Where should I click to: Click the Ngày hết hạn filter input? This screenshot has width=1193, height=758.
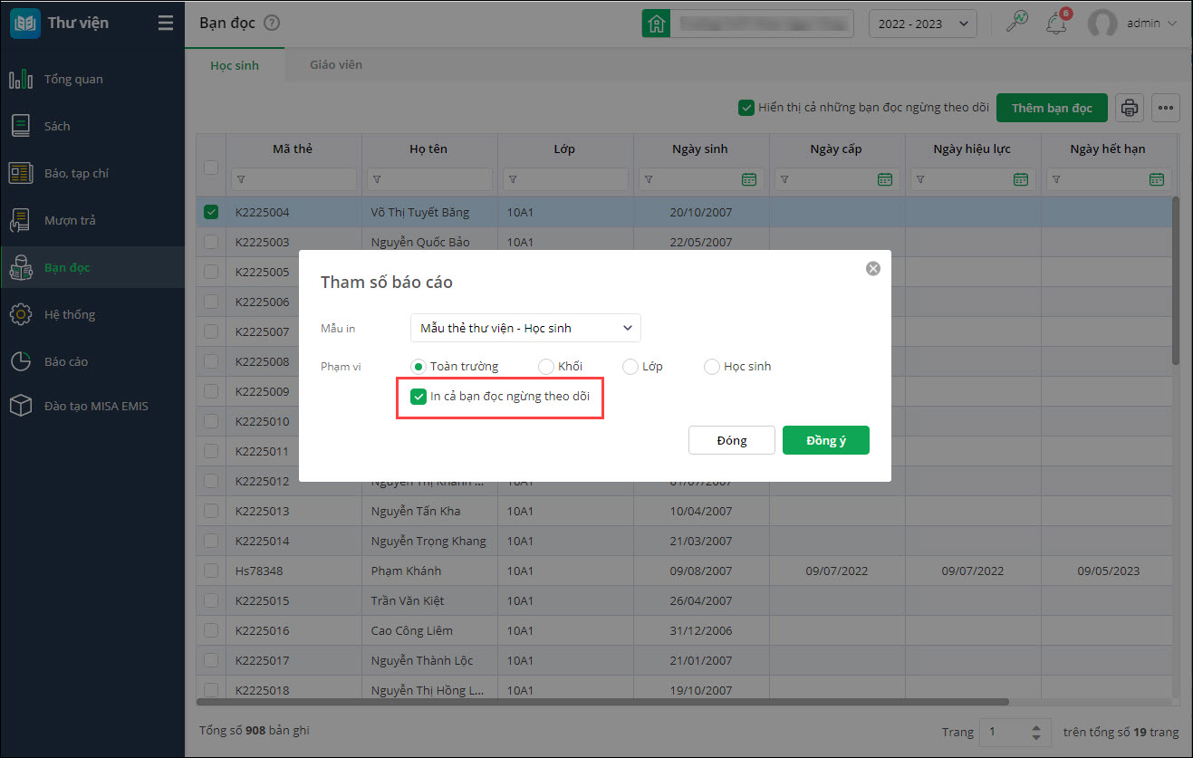click(1109, 179)
